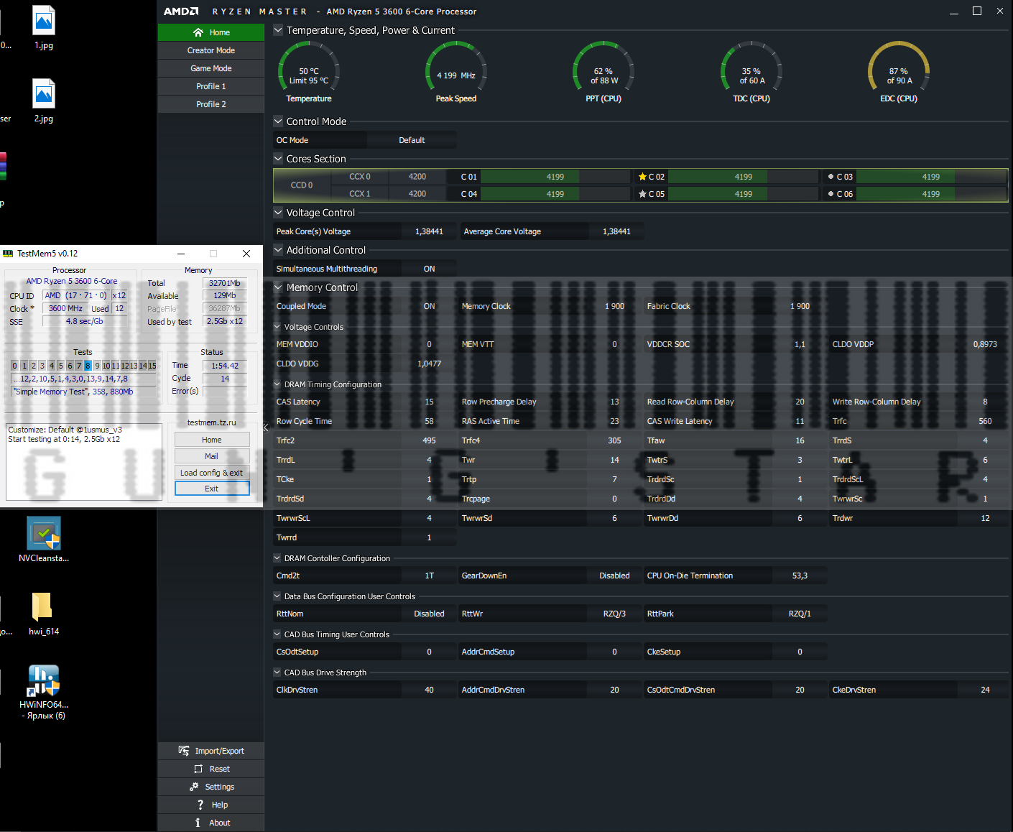Collapse the Temperature, Speed, Power & Current section
The image size is (1013, 832).
(x=278, y=30)
